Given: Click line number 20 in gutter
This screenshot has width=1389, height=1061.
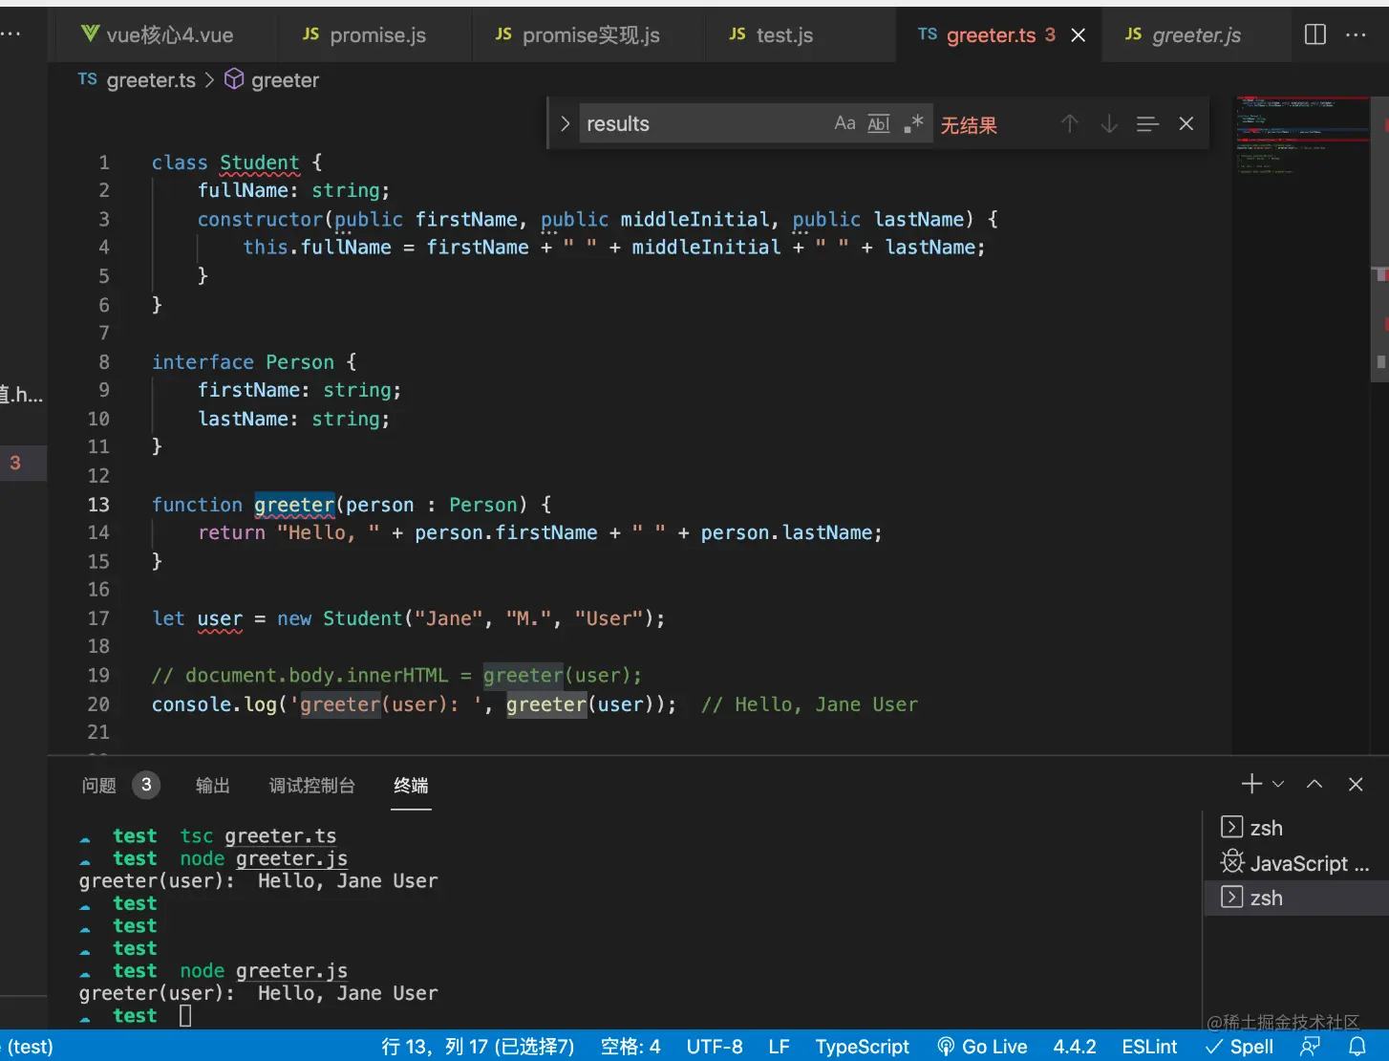Looking at the screenshot, I should pyautogui.click(x=98, y=704).
